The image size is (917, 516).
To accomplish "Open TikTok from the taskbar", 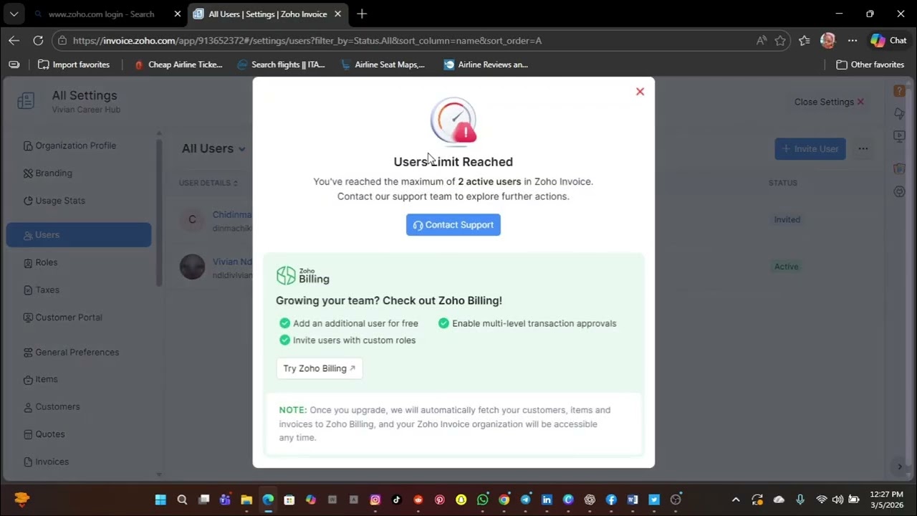I will 397,500.
